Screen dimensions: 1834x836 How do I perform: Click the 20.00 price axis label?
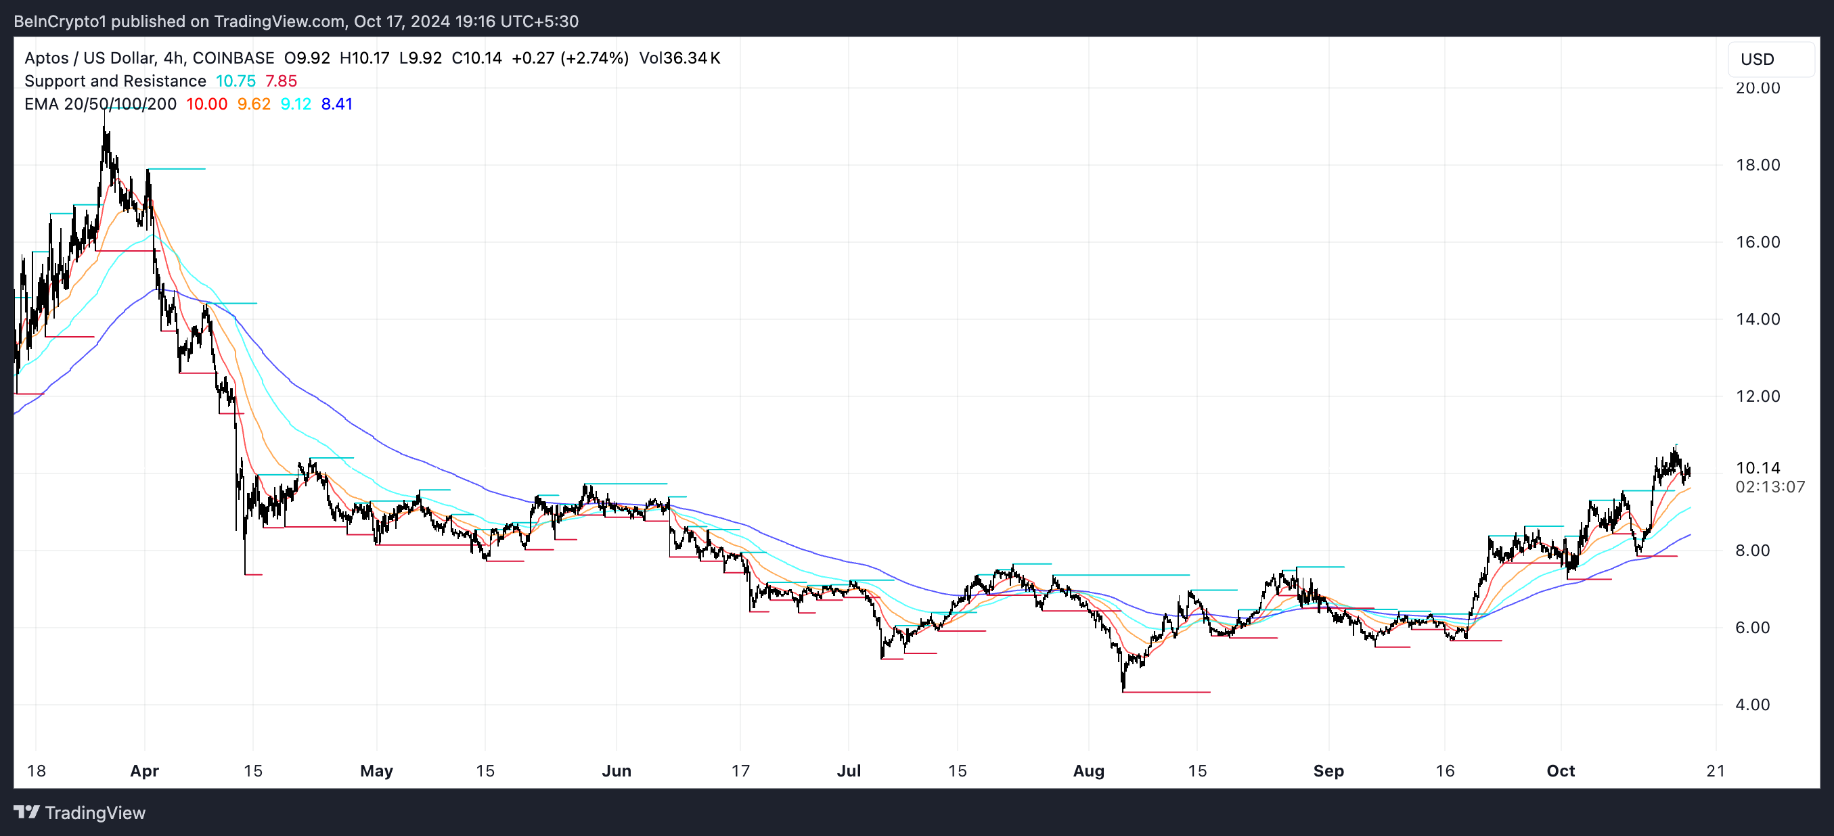click(1757, 87)
